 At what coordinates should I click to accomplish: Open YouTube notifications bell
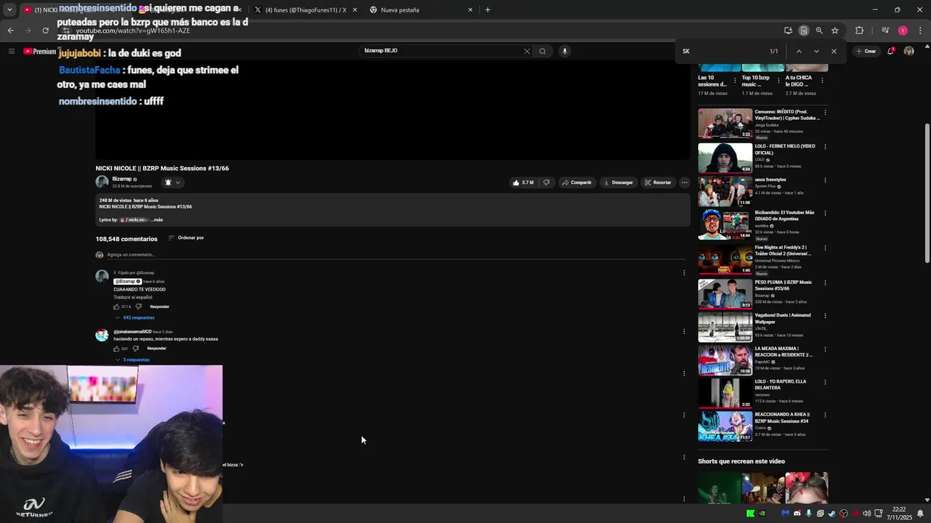[x=890, y=51]
